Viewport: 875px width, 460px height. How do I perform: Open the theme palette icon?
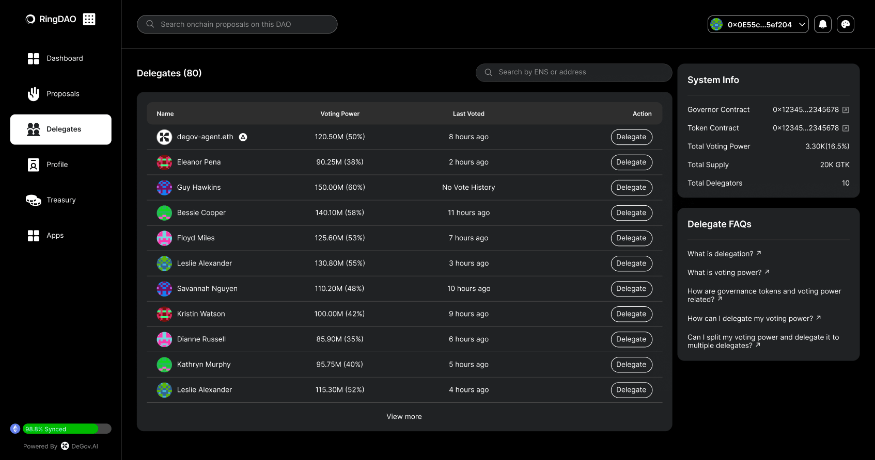coord(845,24)
